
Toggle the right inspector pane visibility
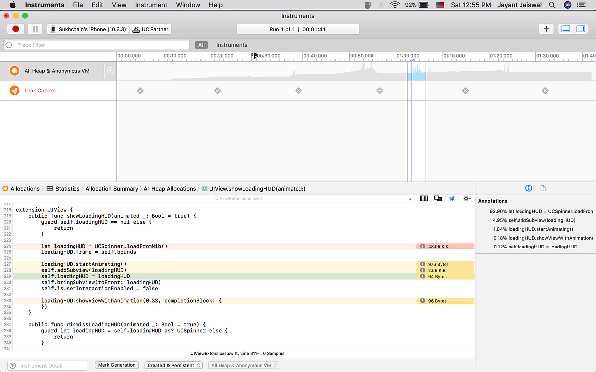(x=580, y=29)
